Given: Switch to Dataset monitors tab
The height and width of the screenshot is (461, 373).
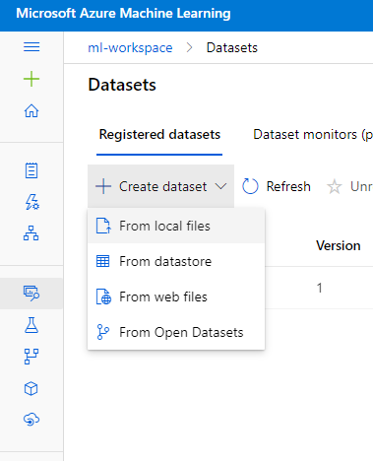Looking at the screenshot, I should [313, 135].
